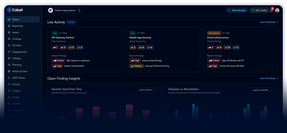Viewport: 287px width, 133px height.
Task: Open Missing Certificate Pinning finding
Action: point(157,66)
